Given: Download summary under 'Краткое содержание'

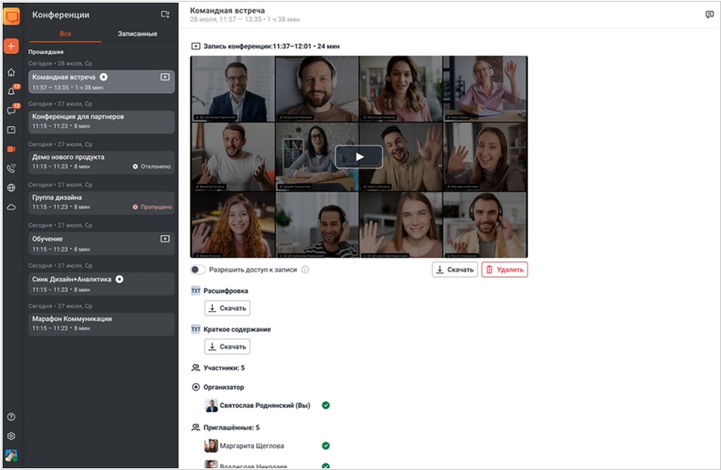Looking at the screenshot, I should [x=227, y=347].
